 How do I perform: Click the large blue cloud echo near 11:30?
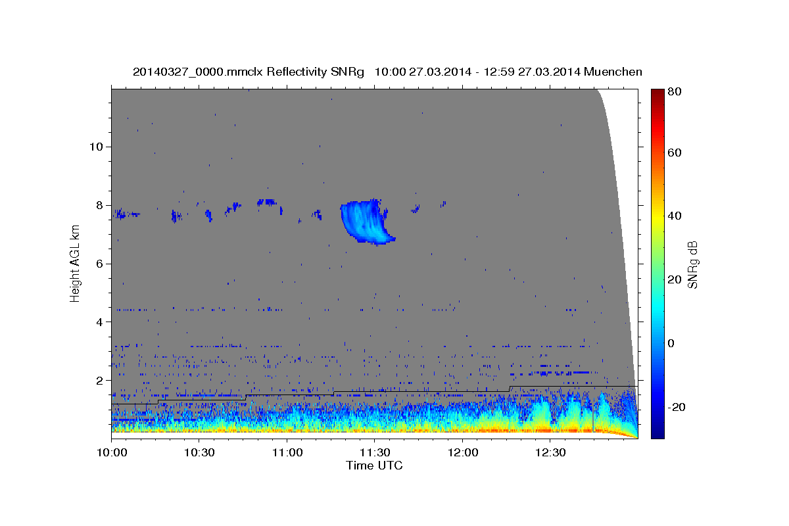point(366,221)
